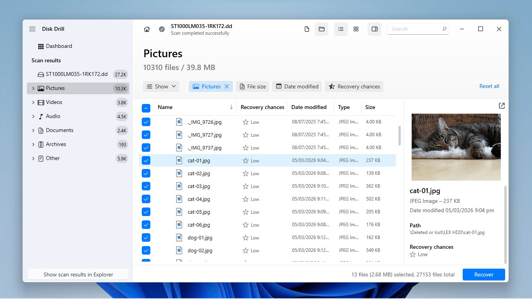Expand the Audio category chevron
The width and height of the screenshot is (532, 299).
tap(33, 116)
